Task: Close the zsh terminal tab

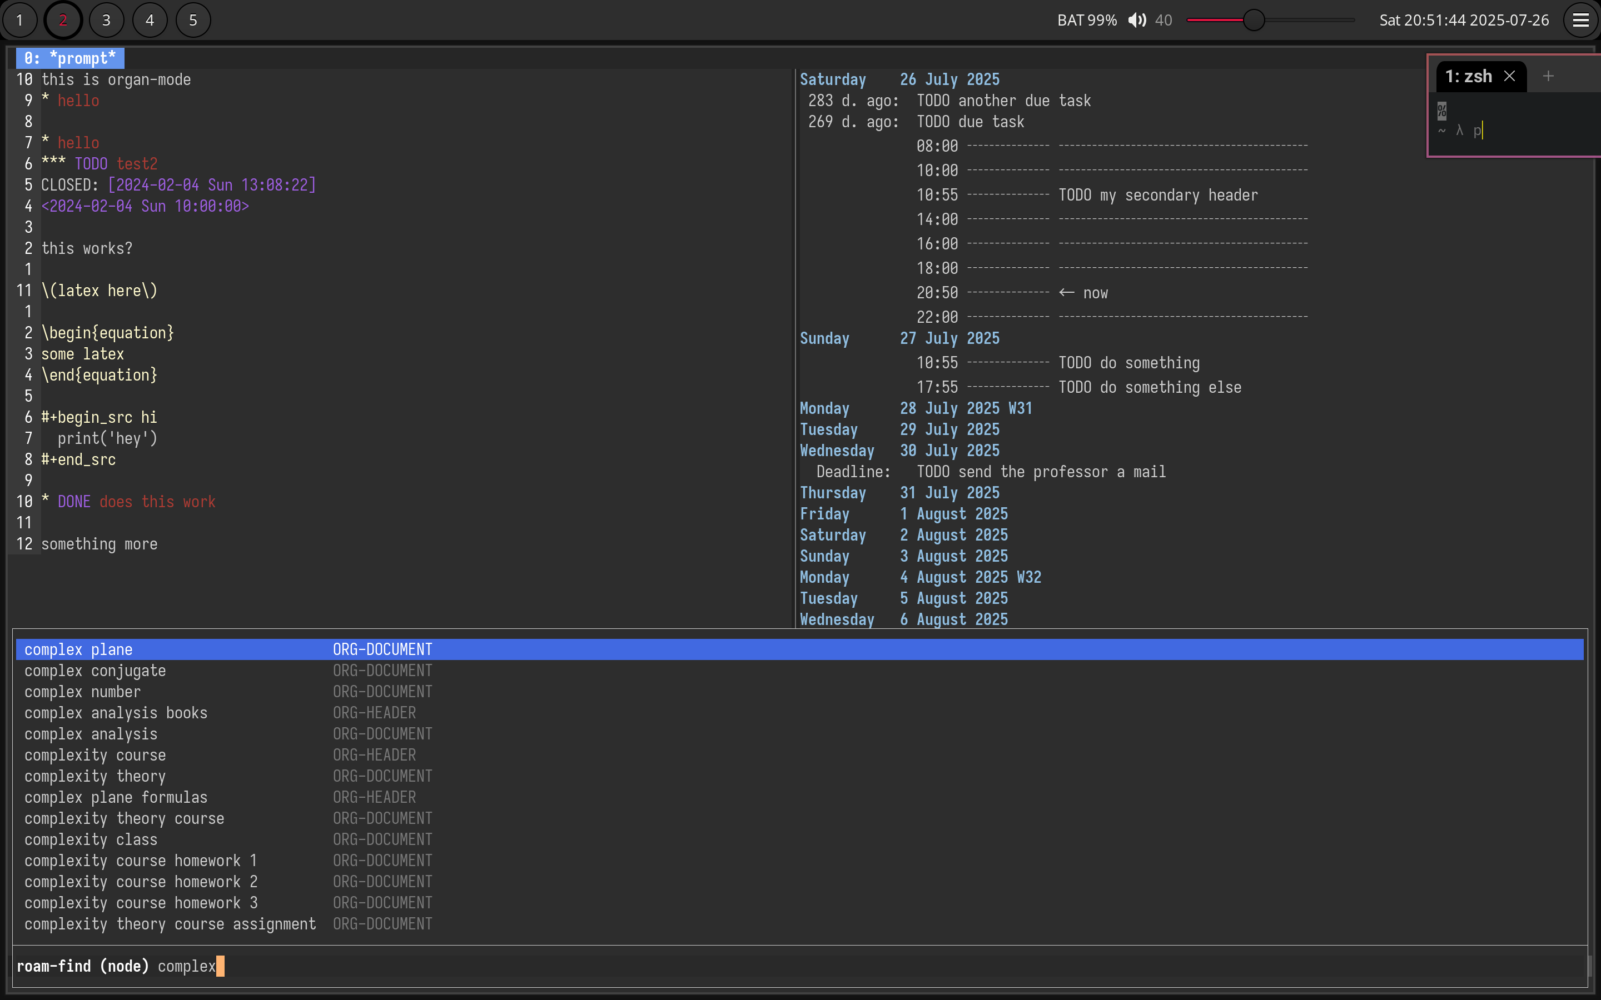Action: (1509, 76)
